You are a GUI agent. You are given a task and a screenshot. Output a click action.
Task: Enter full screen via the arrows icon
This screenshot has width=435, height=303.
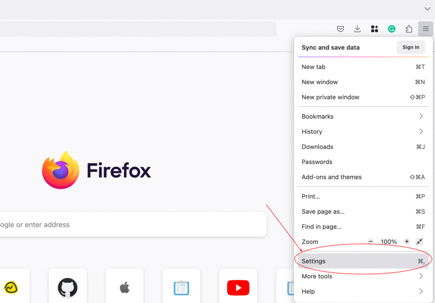coord(420,241)
